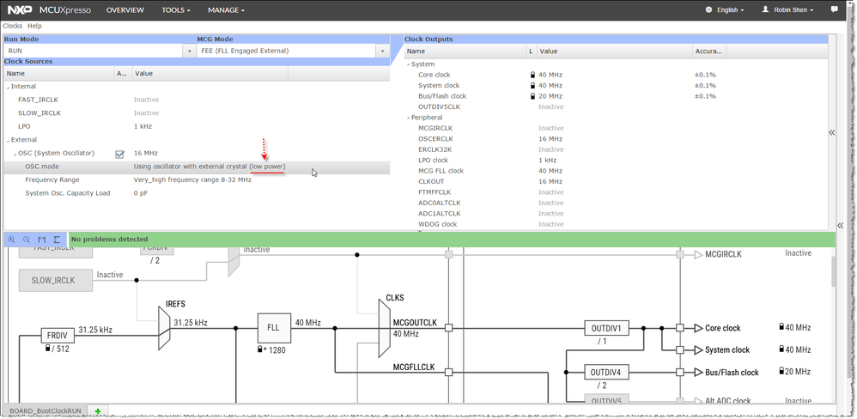Collapse the Internal clock sources group
This screenshot has height=419, width=857.
pos(9,87)
